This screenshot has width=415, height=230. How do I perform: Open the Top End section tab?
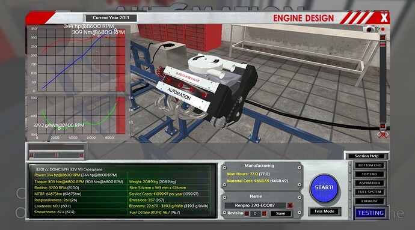pos(369,174)
